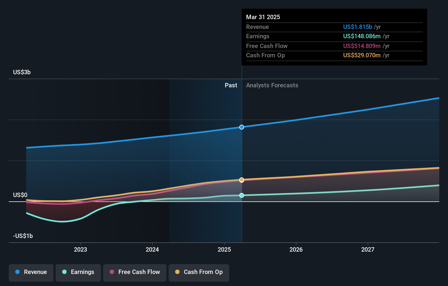The height and width of the screenshot is (286, 448).
Task: Click the Analysts Forecasts label
Action: pos(272,85)
